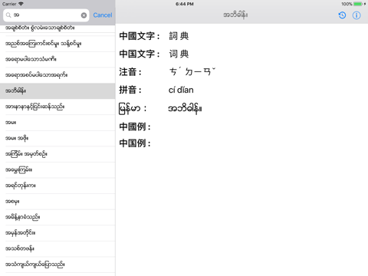Clear the search field with the x button
Image resolution: width=368 pixels, height=276 pixels.
coord(84,15)
